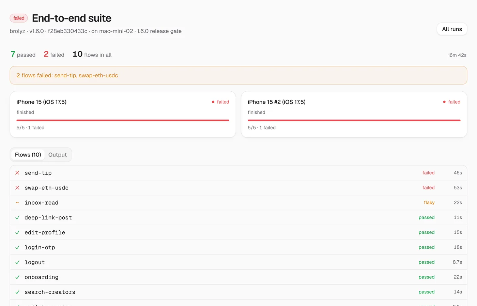Click the green checkmark beside edit-profile
Image resolution: width=477 pixels, height=306 pixels.
(17, 232)
